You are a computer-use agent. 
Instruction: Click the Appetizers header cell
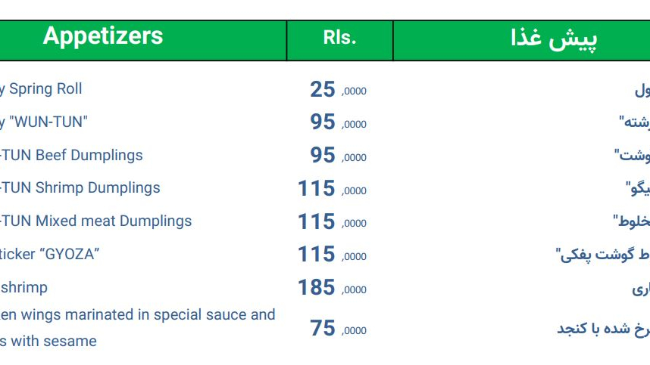[x=143, y=40]
